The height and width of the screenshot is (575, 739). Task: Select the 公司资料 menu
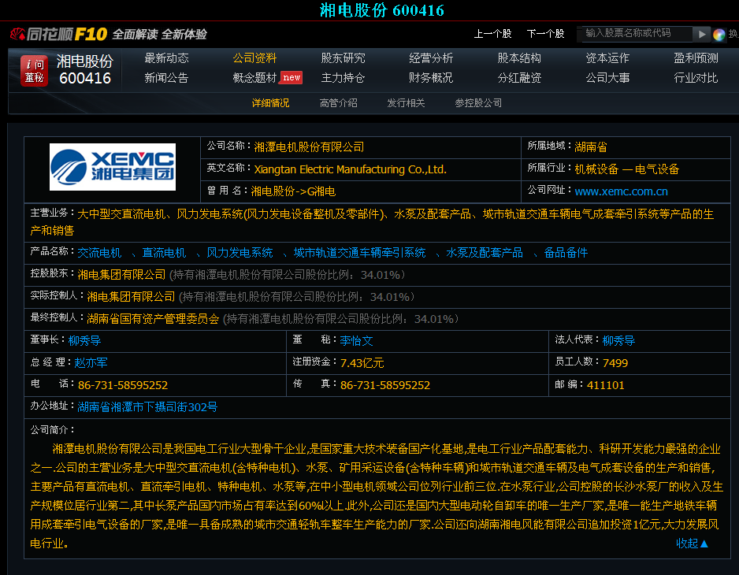(x=254, y=58)
